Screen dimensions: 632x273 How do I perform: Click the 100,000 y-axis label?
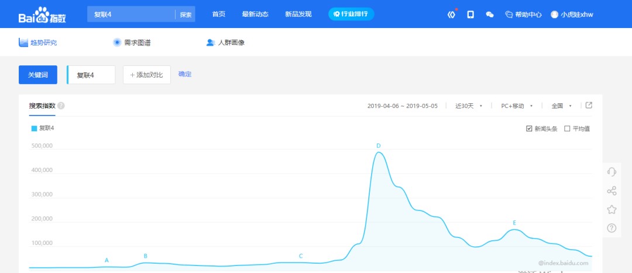(42, 243)
